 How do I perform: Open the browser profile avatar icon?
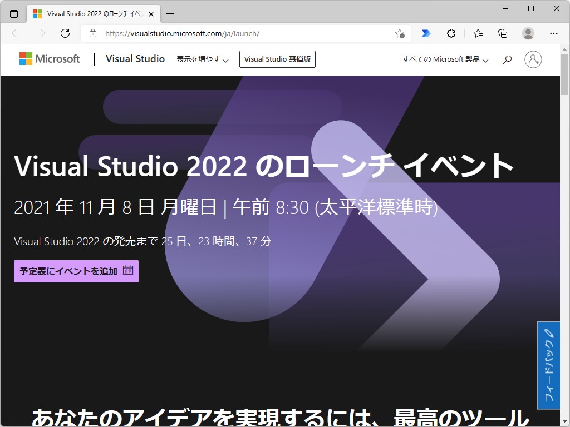[529, 33]
